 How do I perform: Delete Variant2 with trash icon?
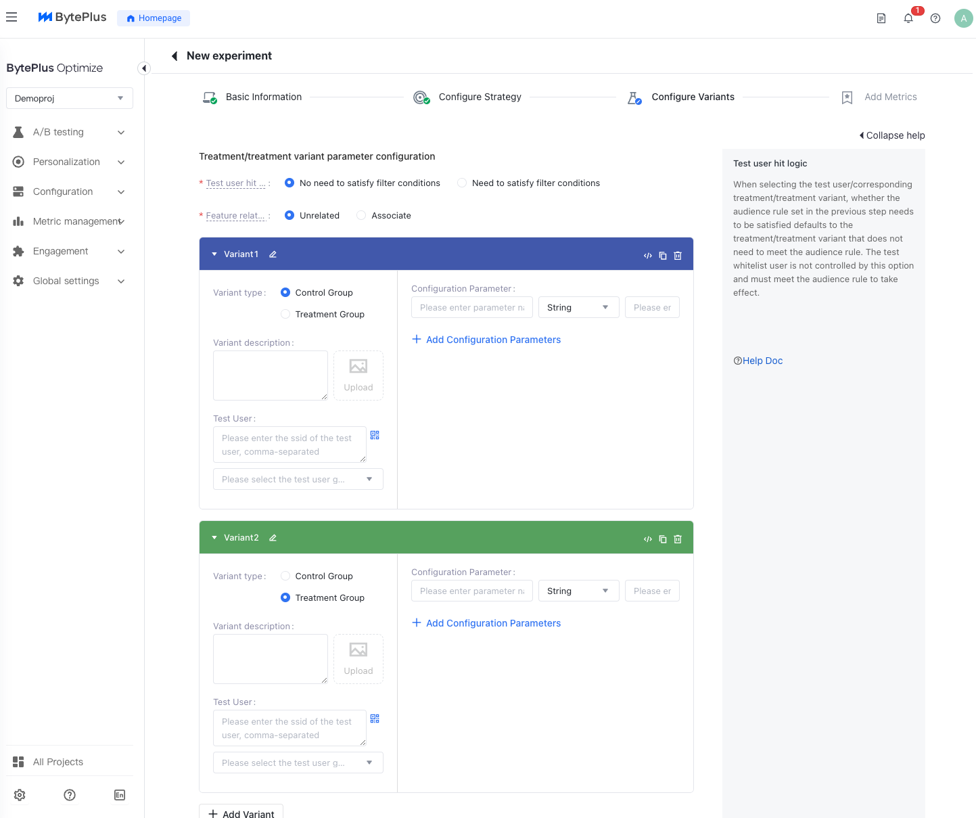[x=678, y=539]
